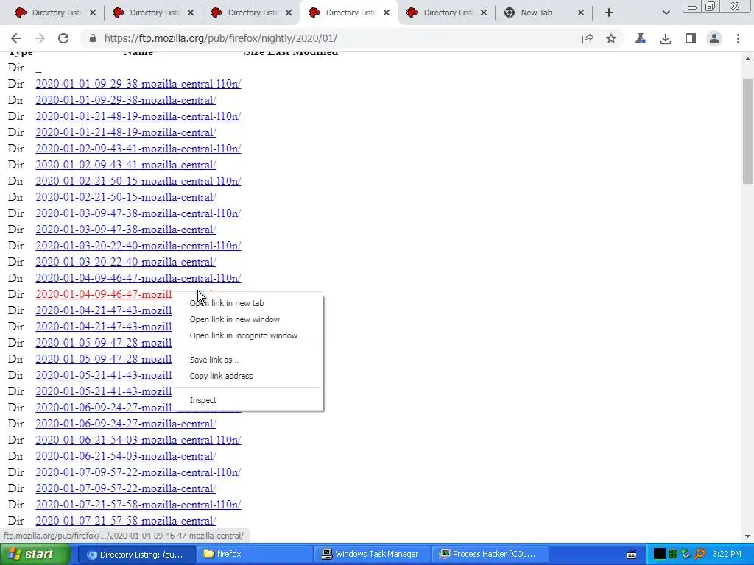Click the green graph tray icon
This screenshot has width=754, height=565.
673,555
